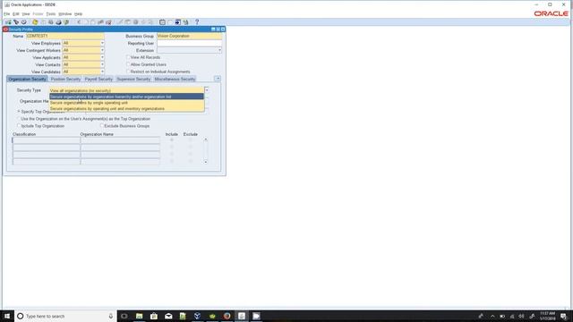Image resolution: width=573 pixels, height=322 pixels.
Task: Open Task View on the taskbar
Action: pos(124,316)
